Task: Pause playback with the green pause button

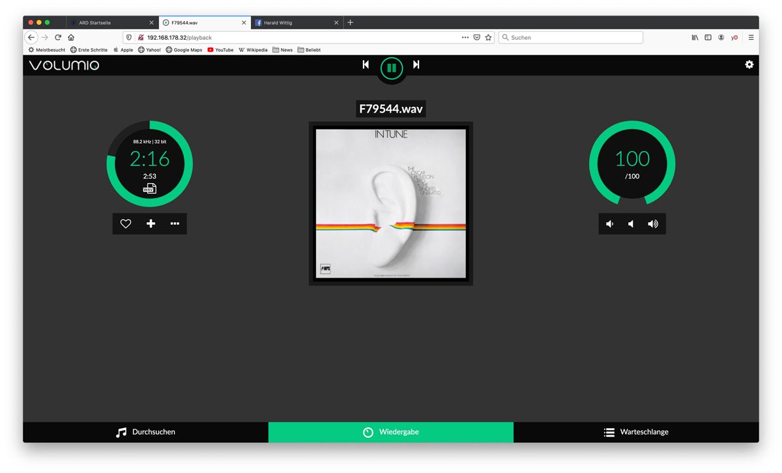Action: [x=392, y=68]
